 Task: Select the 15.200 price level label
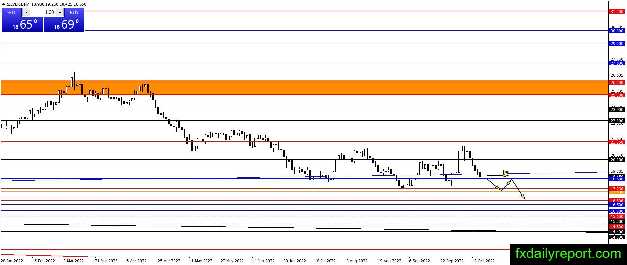pyautogui.click(x=617, y=221)
